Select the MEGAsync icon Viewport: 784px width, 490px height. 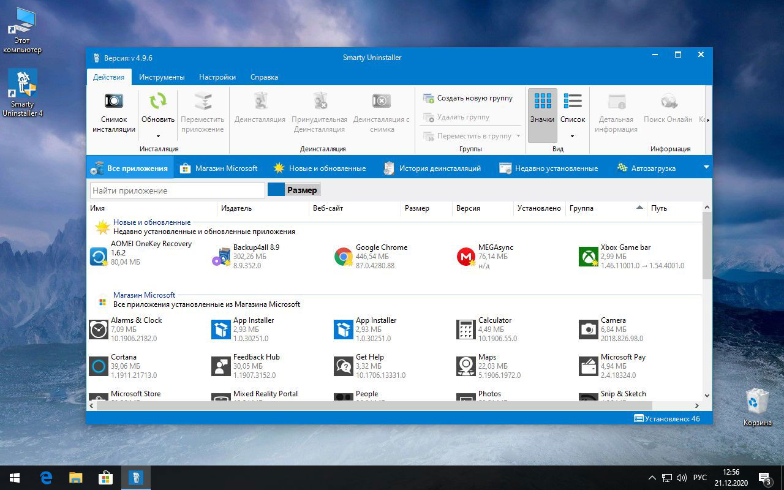(x=466, y=256)
